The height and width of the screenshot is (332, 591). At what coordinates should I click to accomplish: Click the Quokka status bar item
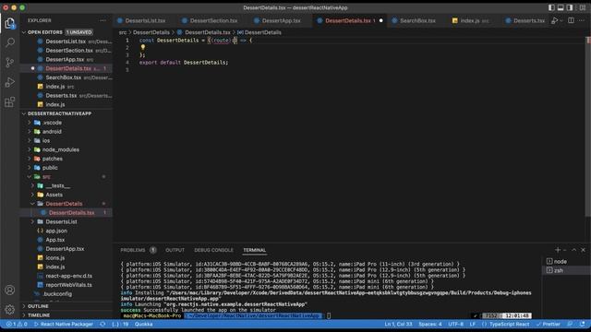coord(144,324)
